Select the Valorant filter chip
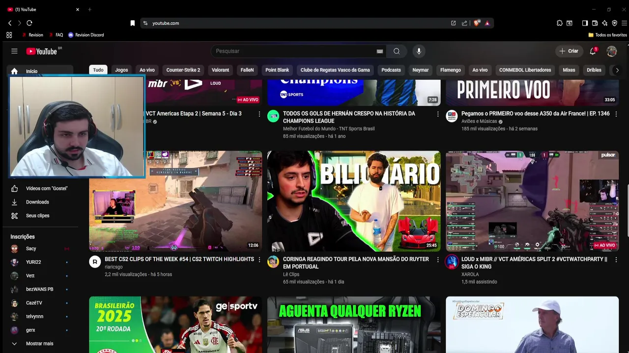Viewport: 629px width, 353px height. tap(220, 70)
